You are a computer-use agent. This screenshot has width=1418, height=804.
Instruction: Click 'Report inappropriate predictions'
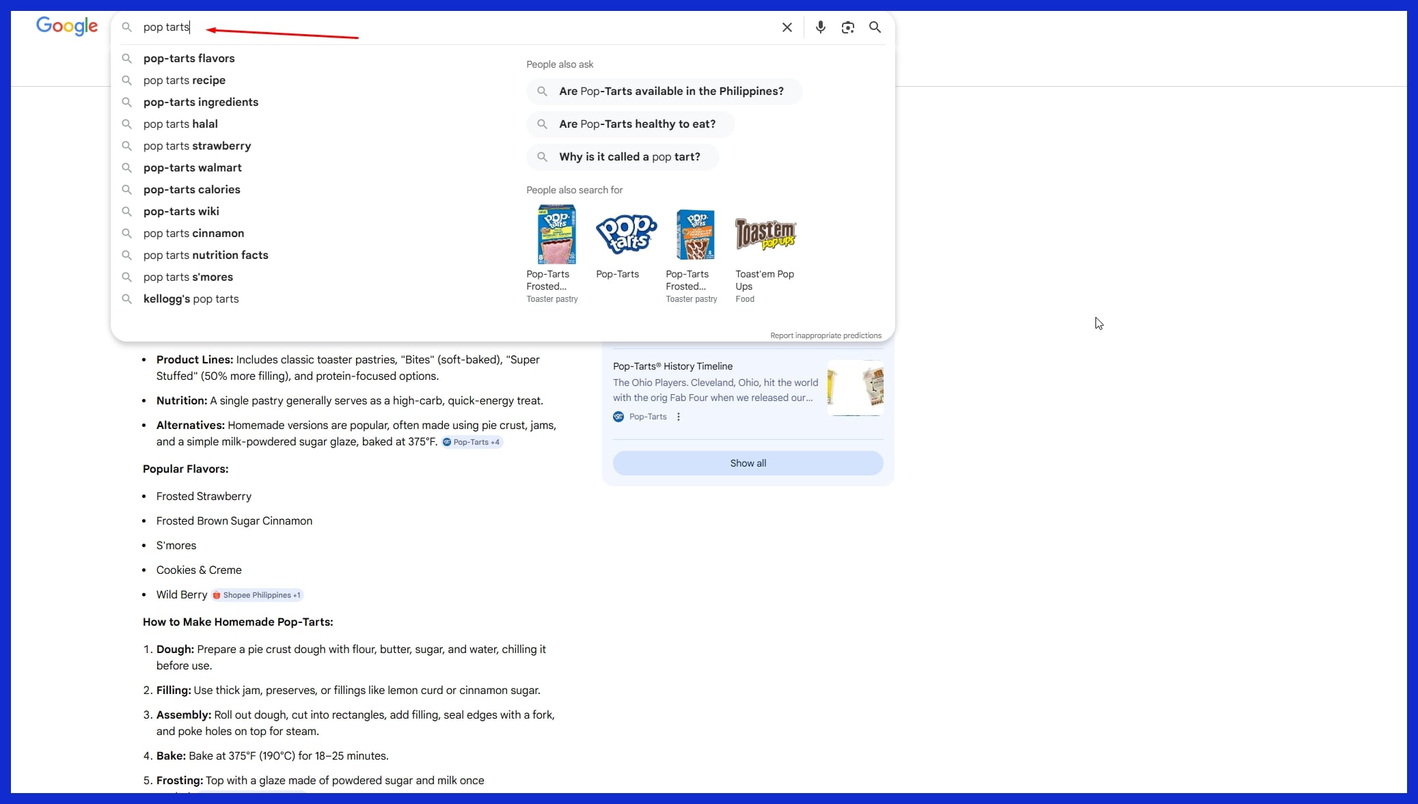click(x=825, y=335)
